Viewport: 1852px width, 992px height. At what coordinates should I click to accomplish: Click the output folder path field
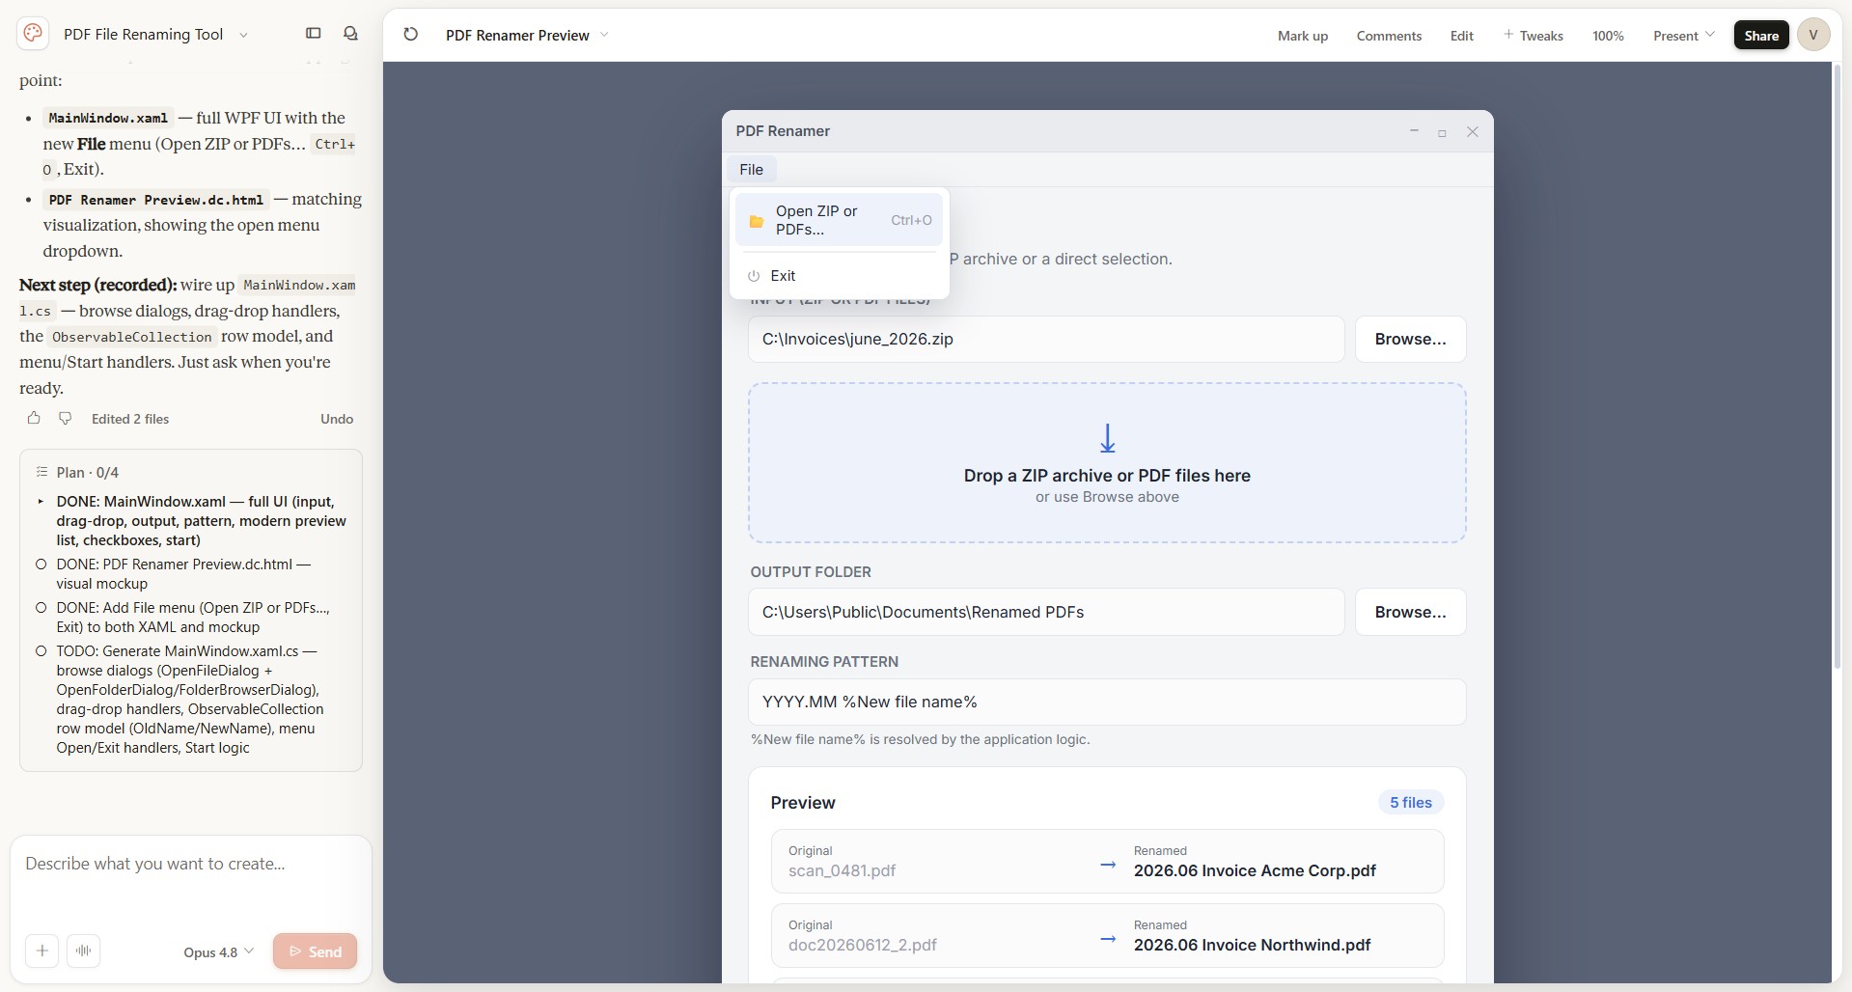point(1046,612)
